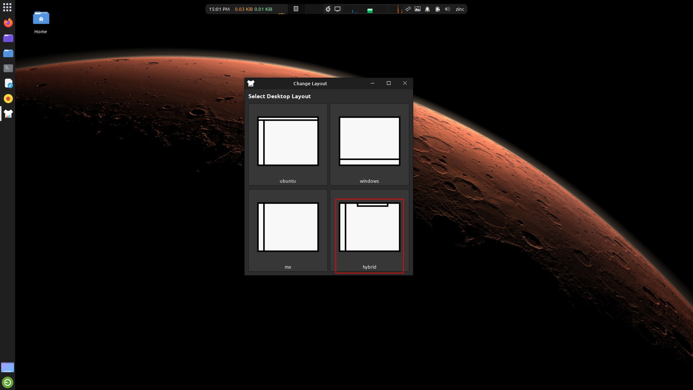The width and height of the screenshot is (693, 390).
Task: Click the battery power icon in the panel
Action: click(437, 9)
